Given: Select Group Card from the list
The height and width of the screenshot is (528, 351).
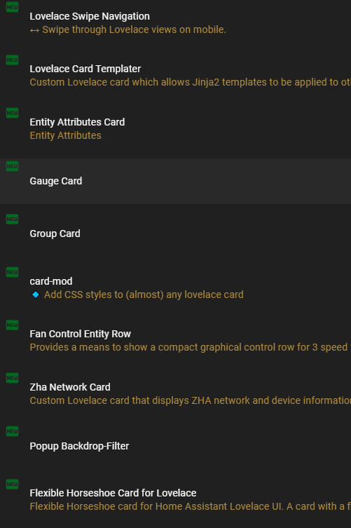Looking at the screenshot, I should (x=55, y=233).
